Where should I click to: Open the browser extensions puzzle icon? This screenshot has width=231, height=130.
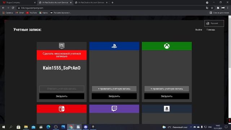(218, 8)
